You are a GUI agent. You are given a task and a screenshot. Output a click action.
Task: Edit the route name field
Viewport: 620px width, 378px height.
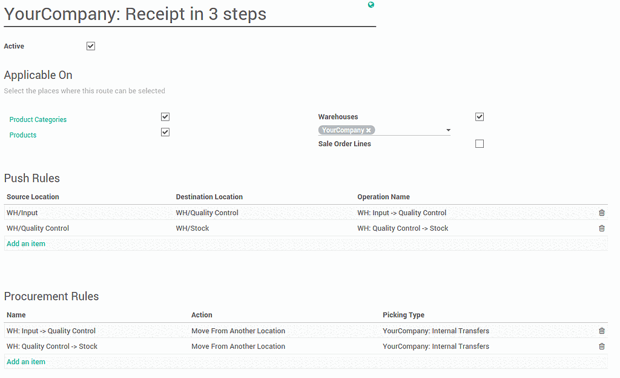(189, 15)
